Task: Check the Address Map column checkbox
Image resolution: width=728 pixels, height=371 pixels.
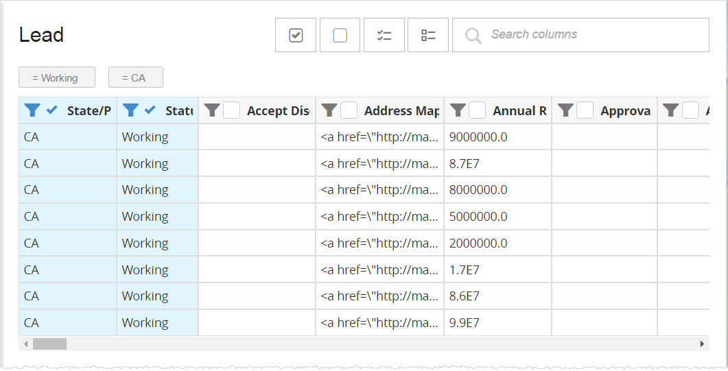Action: (349, 110)
